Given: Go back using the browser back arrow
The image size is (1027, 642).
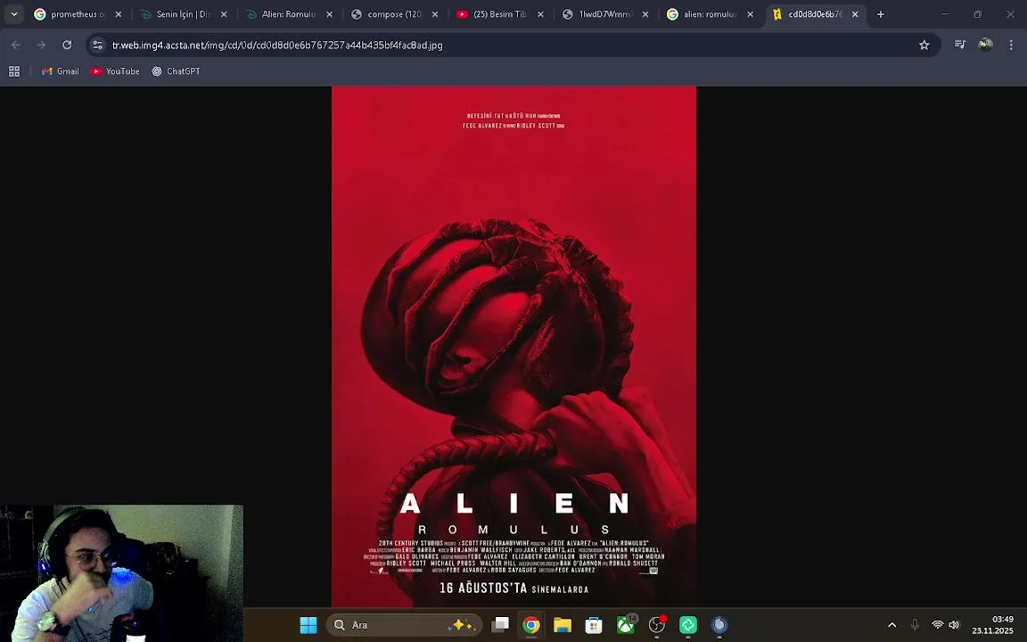Looking at the screenshot, I should [x=16, y=45].
